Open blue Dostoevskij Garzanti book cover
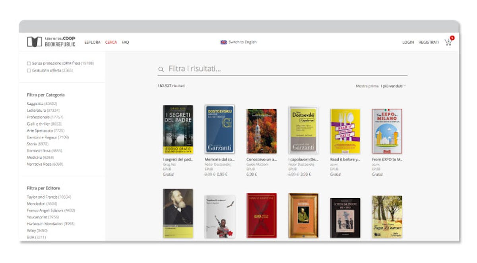 (x=220, y=130)
